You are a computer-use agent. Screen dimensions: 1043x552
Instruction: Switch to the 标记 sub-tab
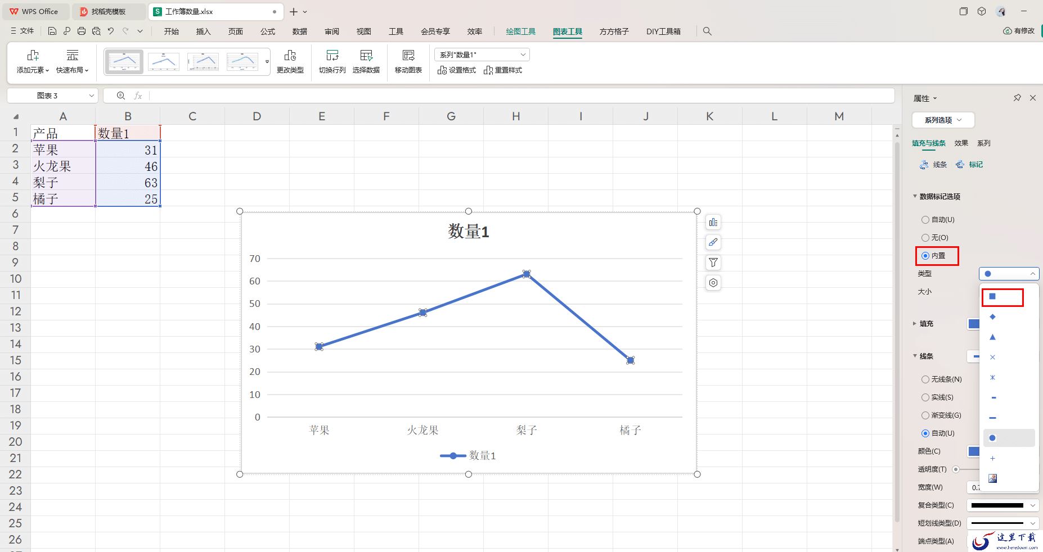(x=969, y=165)
